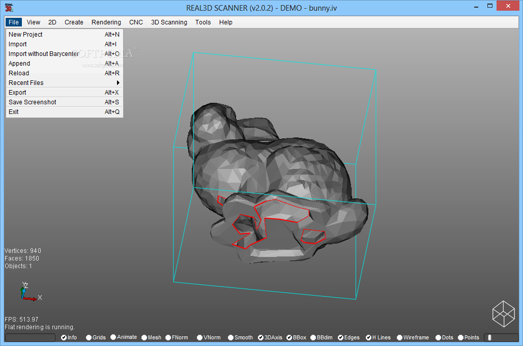Open the Rendering menu
The height and width of the screenshot is (346, 523).
click(x=106, y=22)
